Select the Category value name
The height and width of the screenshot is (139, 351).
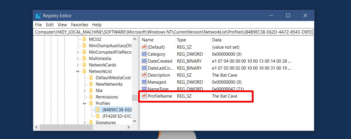coord(156,54)
